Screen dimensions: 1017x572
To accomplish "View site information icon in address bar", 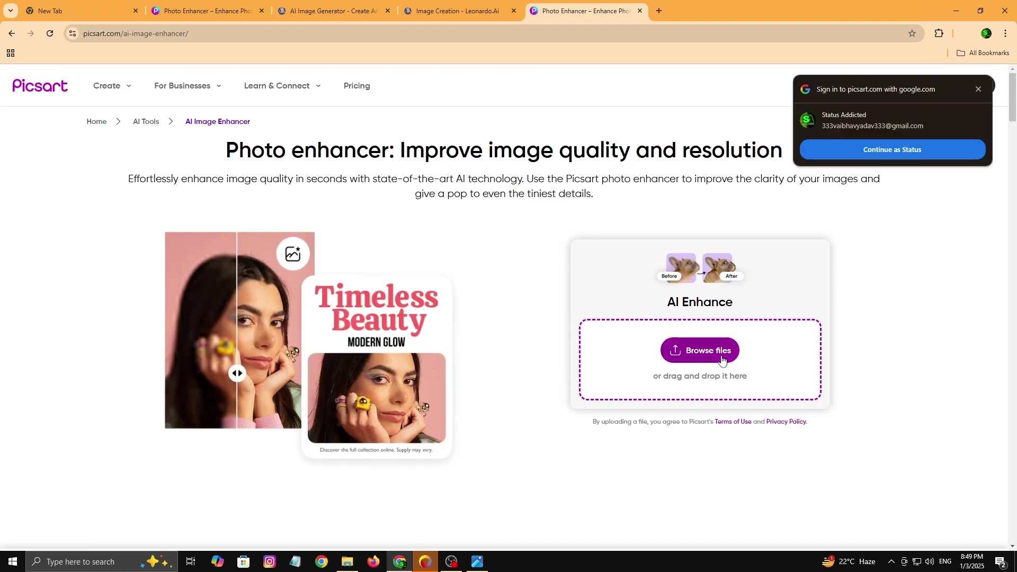I will click(73, 33).
